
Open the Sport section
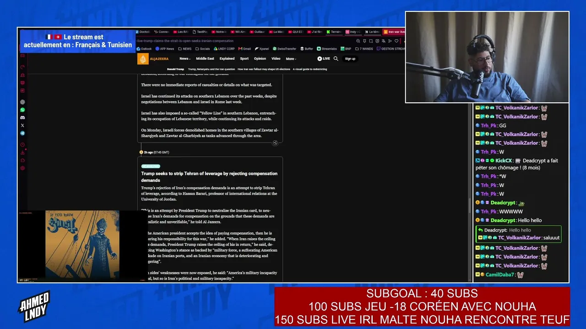click(244, 58)
